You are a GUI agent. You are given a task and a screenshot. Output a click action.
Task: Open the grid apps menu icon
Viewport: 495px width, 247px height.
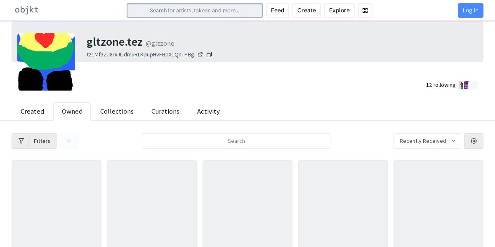click(x=365, y=11)
